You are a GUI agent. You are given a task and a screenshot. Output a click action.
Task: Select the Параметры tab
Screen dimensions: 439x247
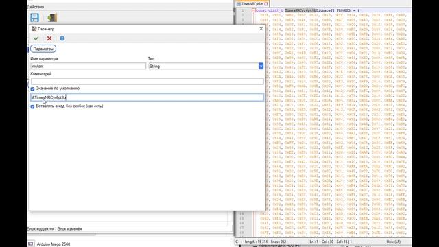coord(43,49)
